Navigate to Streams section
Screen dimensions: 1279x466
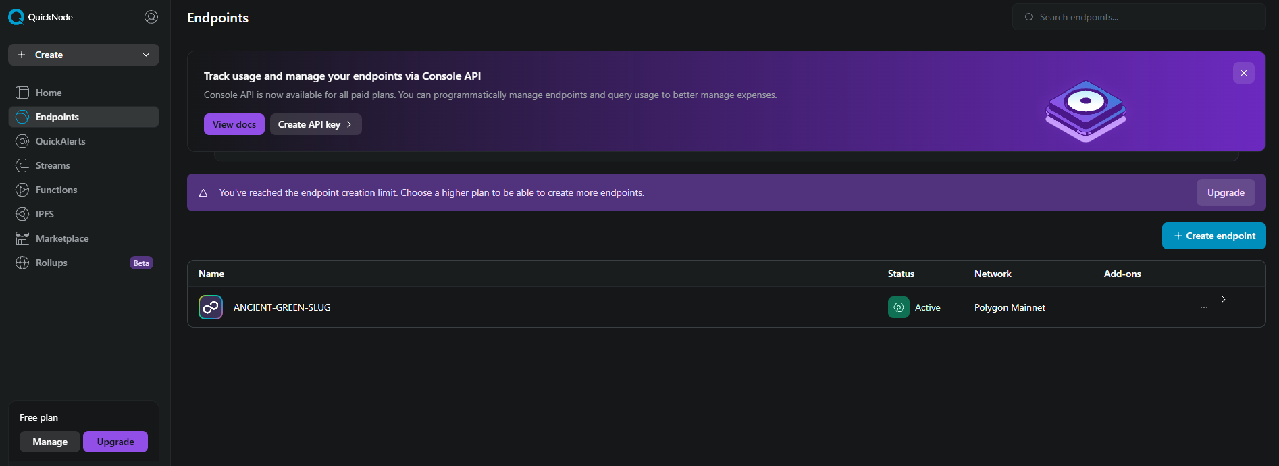pos(53,165)
